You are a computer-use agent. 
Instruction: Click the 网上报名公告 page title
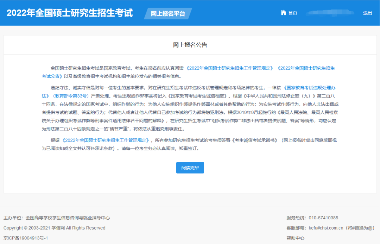[x=190, y=45]
